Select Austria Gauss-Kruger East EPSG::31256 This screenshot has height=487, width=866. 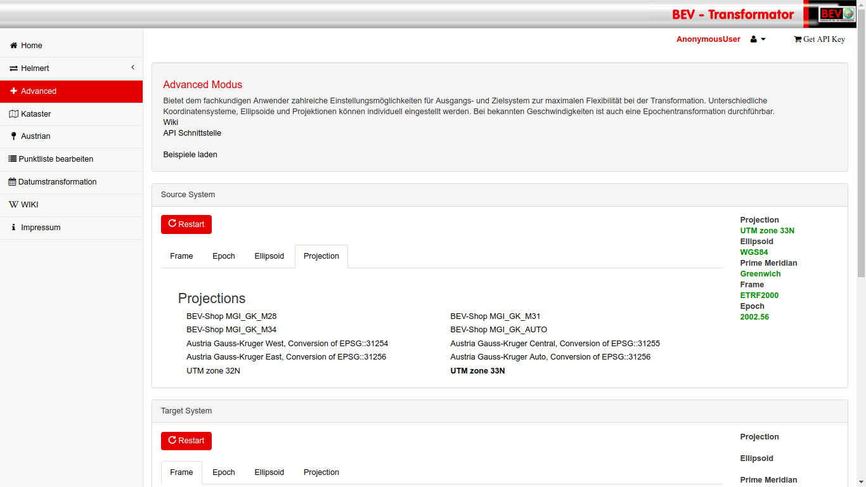click(287, 357)
